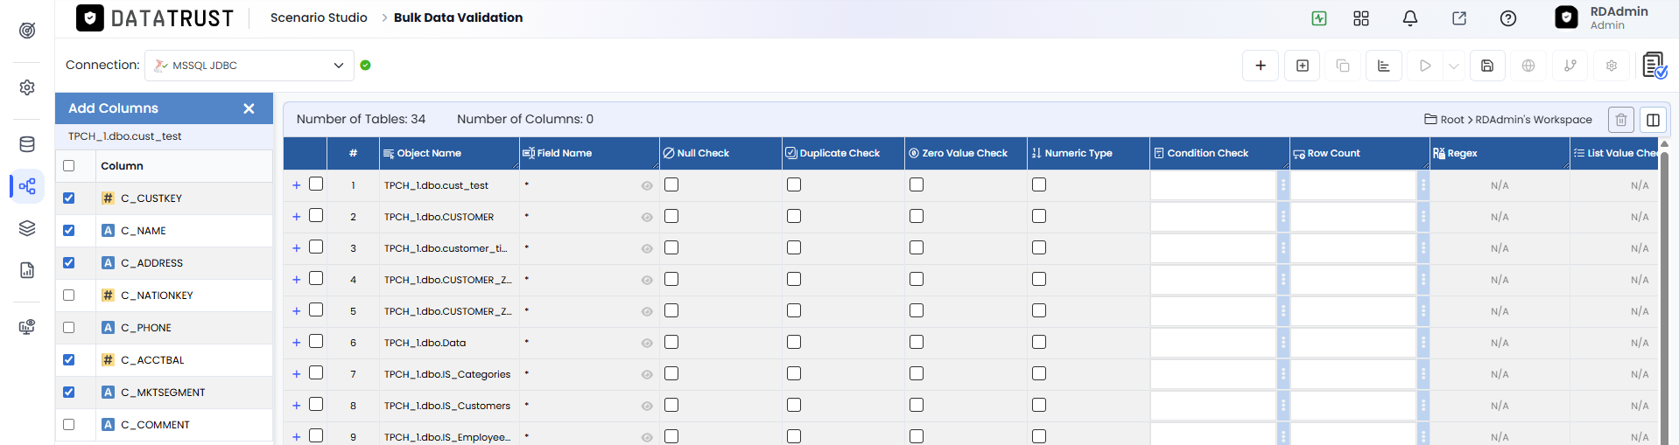Click the globe toolbar icon

click(1528, 66)
